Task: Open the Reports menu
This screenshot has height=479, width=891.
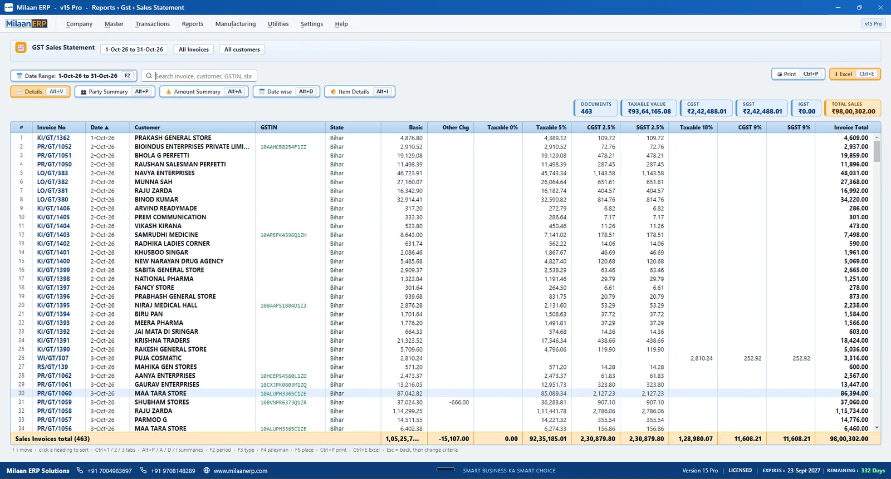Action: click(x=193, y=24)
